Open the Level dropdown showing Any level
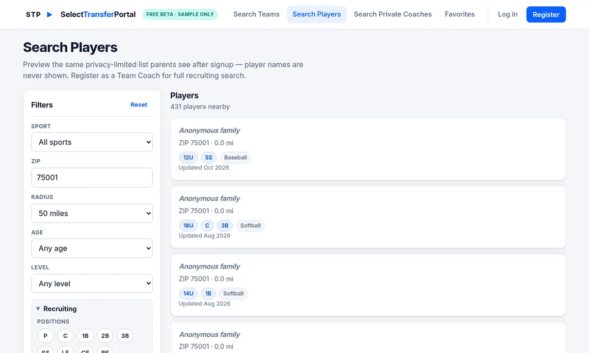The width and height of the screenshot is (589, 353). point(92,283)
